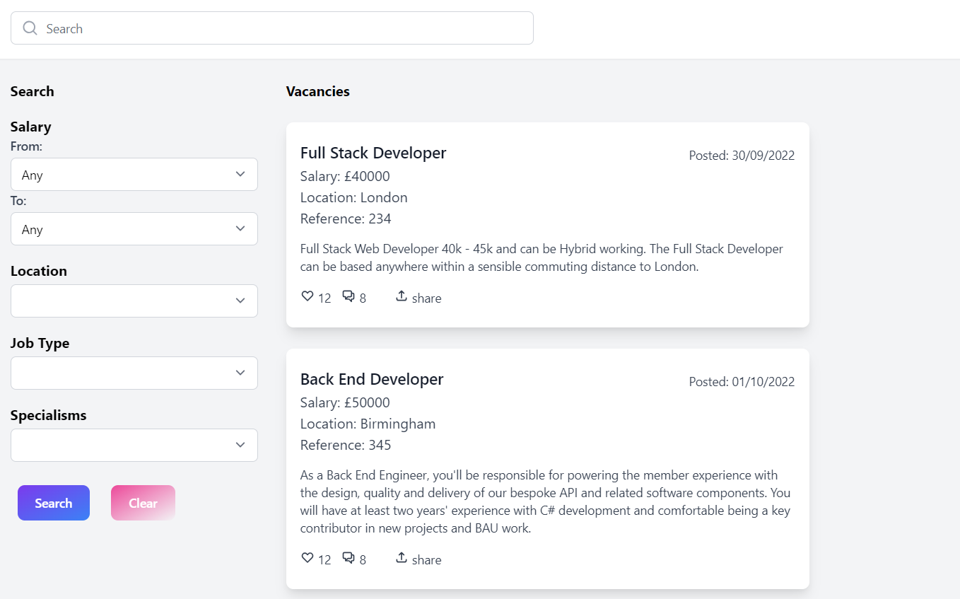Open the Salary To dropdown
The image size is (960, 599).
click(134, 229)
